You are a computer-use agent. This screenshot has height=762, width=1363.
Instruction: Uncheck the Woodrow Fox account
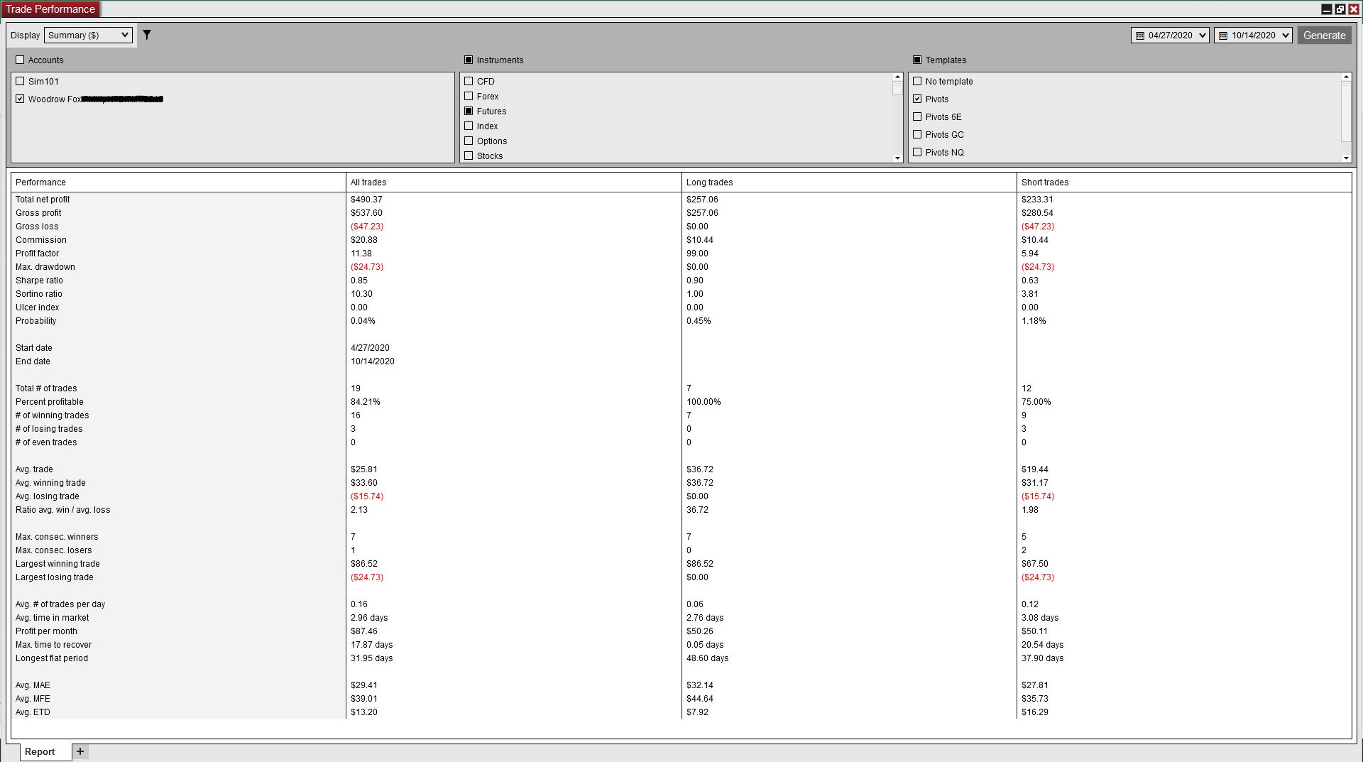20,99
